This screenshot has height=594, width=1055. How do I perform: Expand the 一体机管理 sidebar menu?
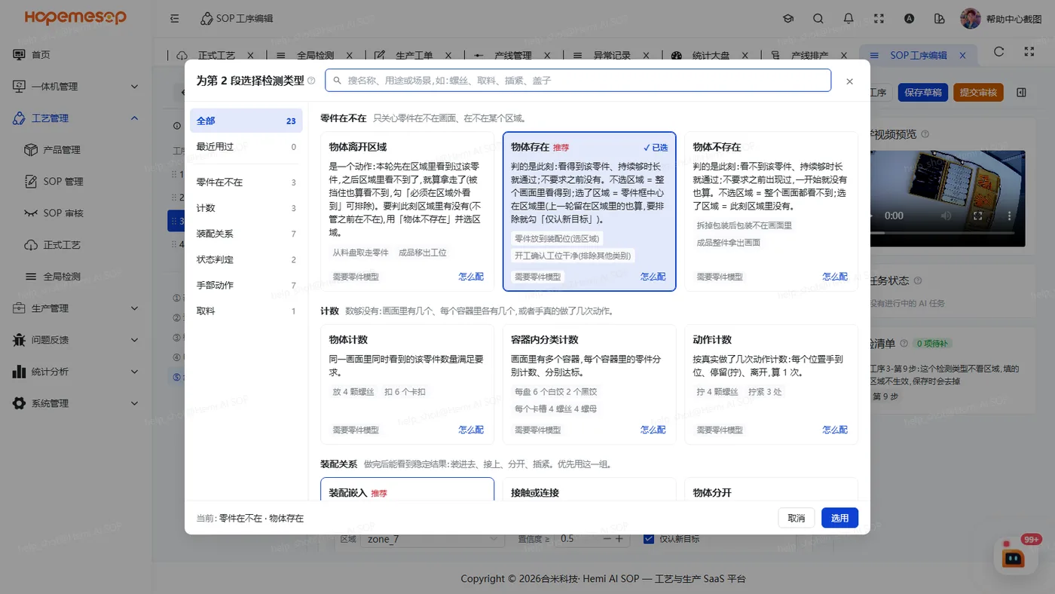(x=76, y=86)
